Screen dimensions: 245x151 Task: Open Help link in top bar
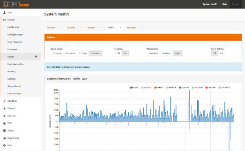[x=225, y=4]
